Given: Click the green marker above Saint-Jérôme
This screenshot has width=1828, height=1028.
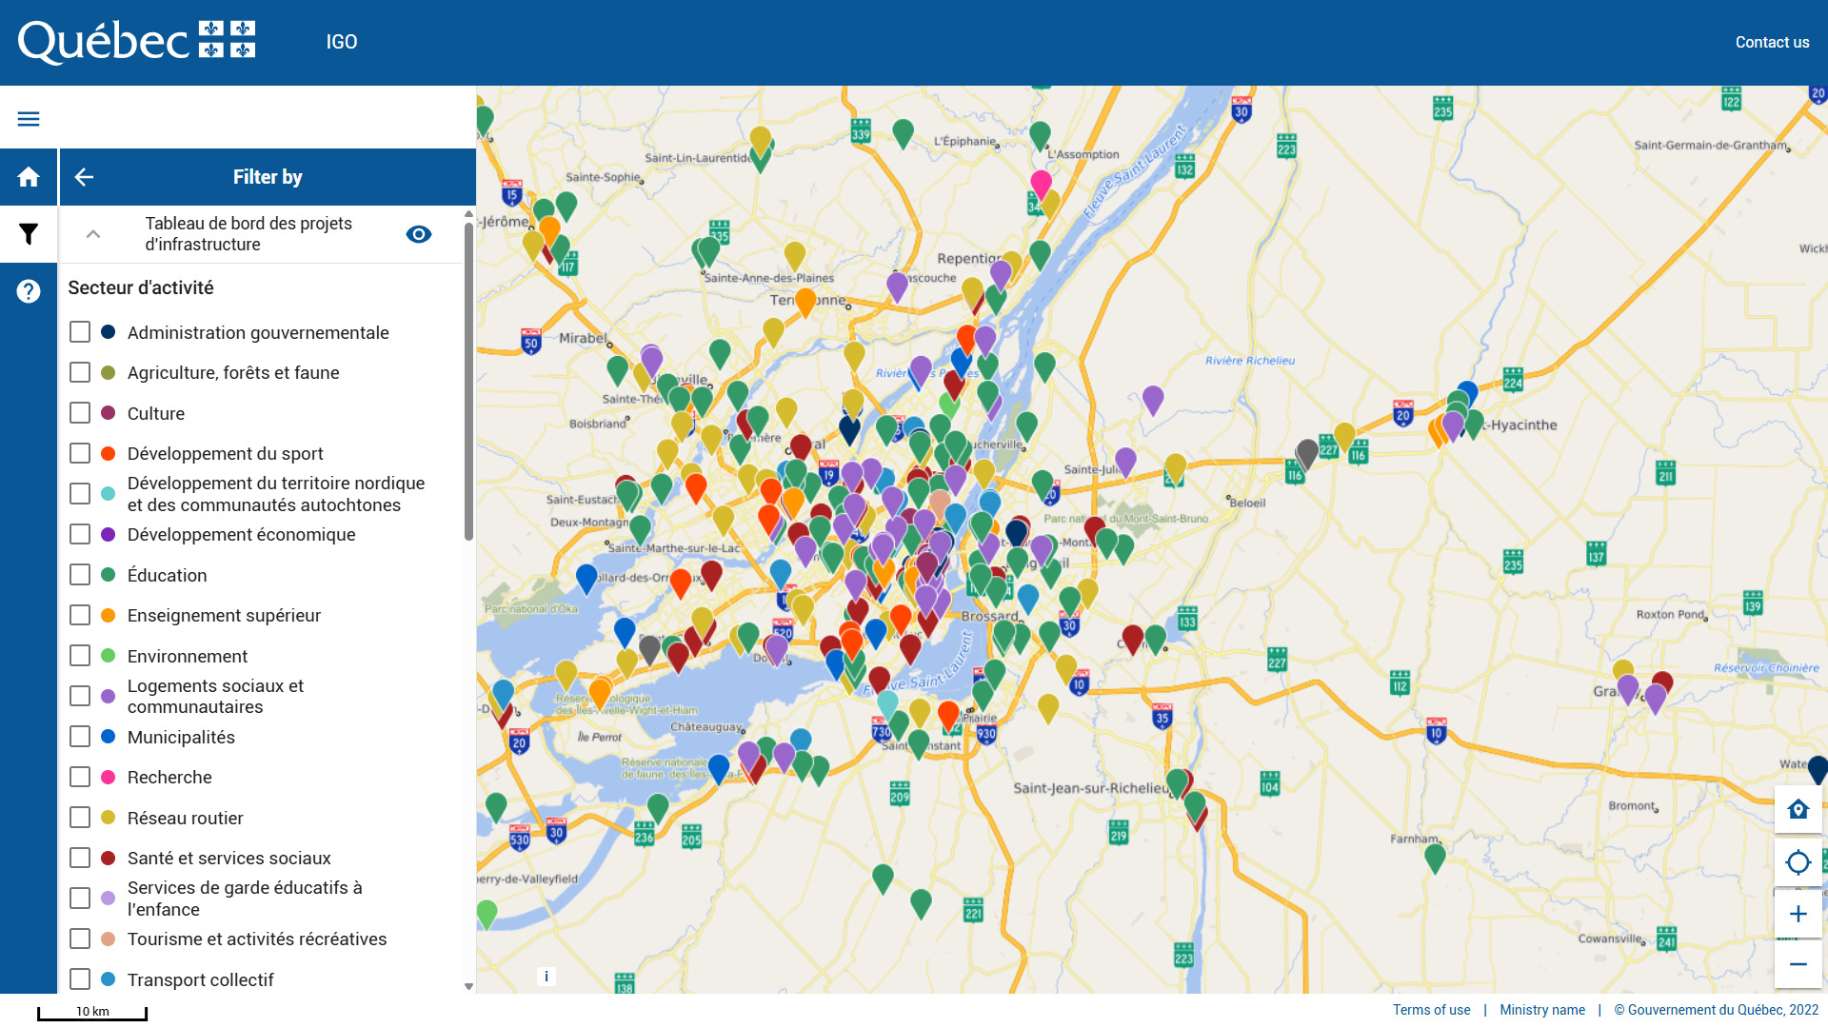Looking at the screenshot, I should click(x=566, y=206).
